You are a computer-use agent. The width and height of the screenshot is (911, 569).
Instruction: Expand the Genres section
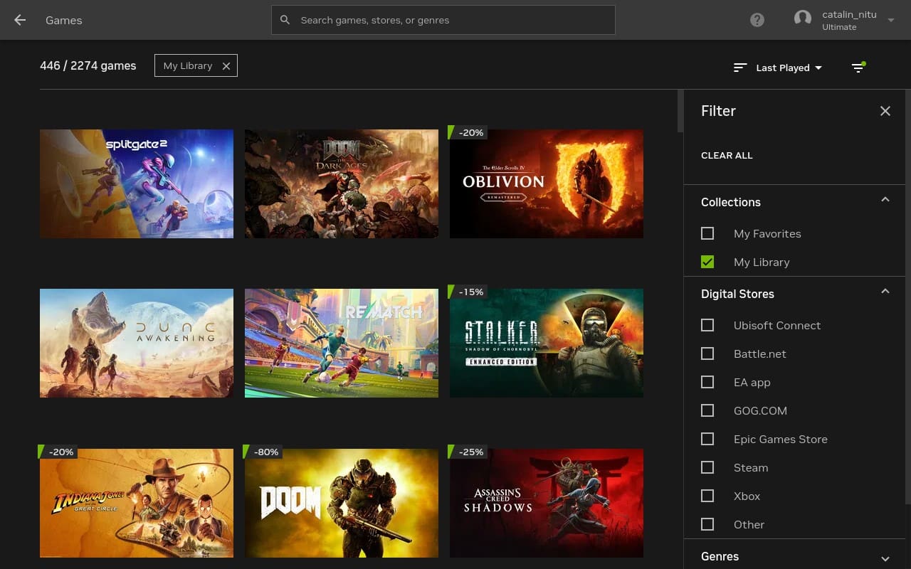(885, 558)
